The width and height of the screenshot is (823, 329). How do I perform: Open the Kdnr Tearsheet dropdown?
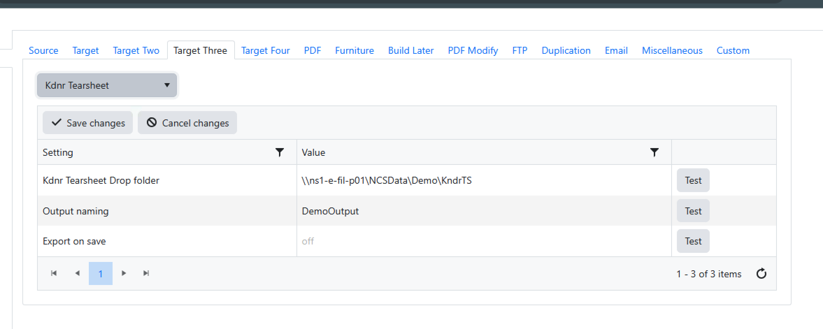(x=107, y=85)
